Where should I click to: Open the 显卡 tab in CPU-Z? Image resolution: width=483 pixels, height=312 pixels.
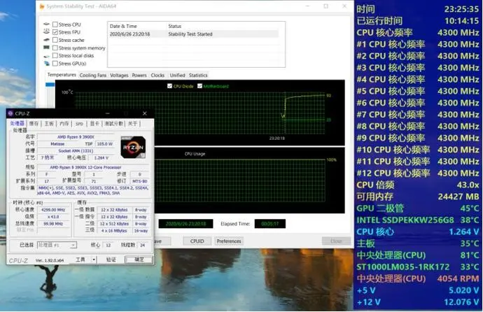click(x=94, y=123)
